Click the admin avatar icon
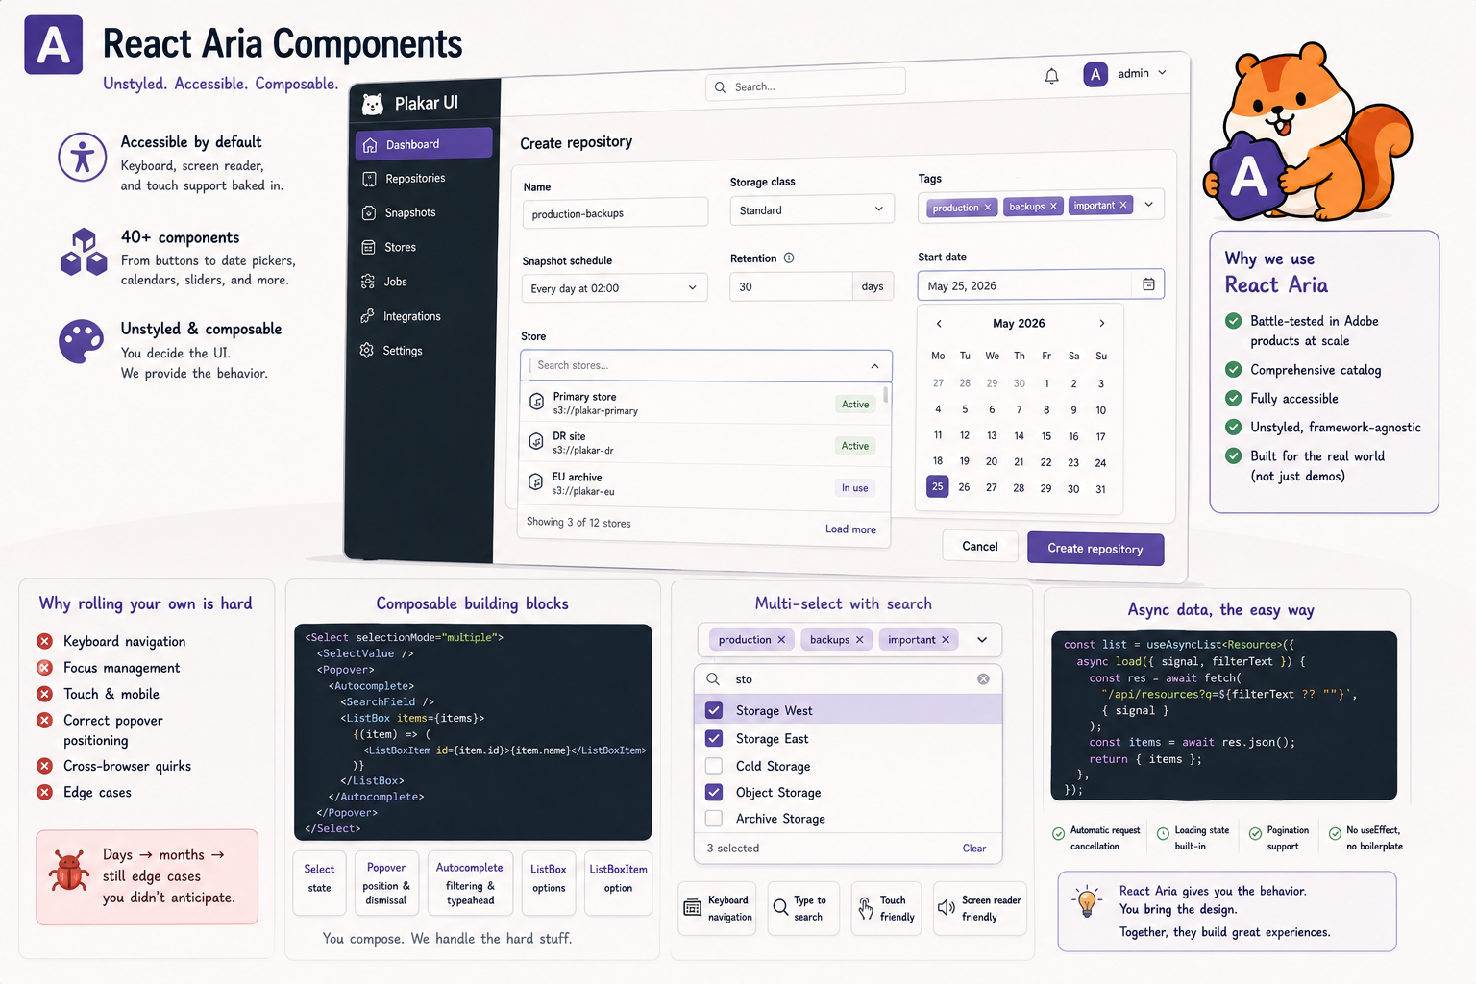 coord(1095,74)
